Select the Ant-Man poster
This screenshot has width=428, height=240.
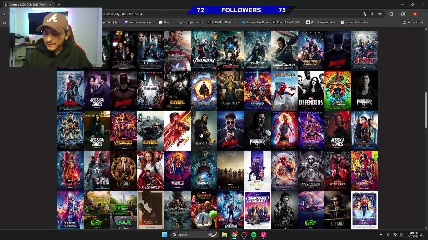70,90
